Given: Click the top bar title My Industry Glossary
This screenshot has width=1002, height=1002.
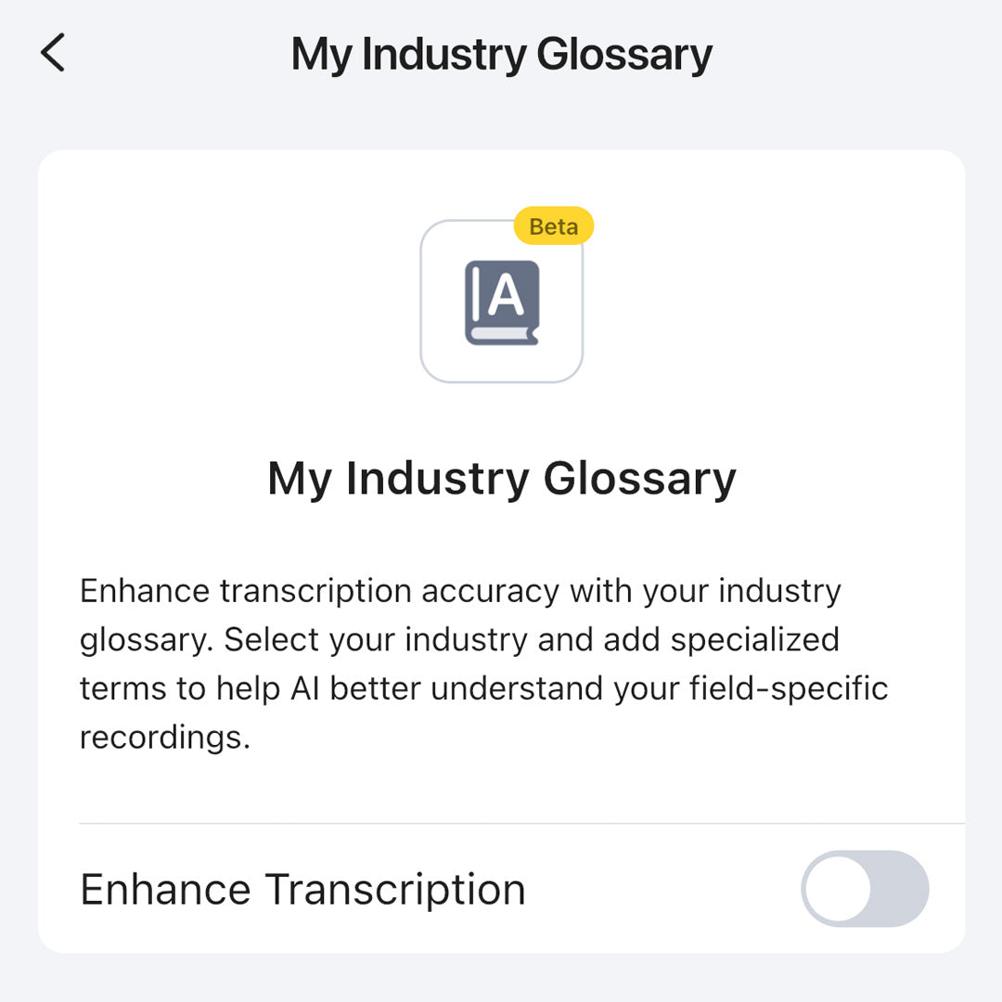Looking at the screenshot, I should click(x=501, y=54).
